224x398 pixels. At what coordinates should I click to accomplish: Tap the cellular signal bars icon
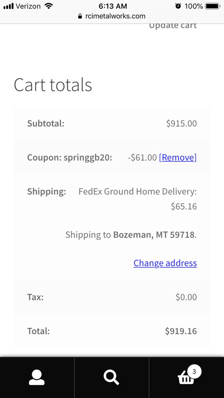click(8, 6)
